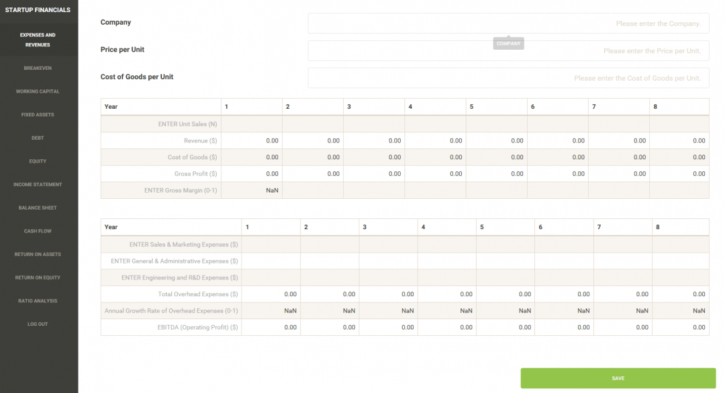Log out of the application
This screenshot has height=393, width=725.
point(38,324)
